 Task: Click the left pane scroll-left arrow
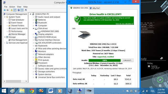click(4, 81)
